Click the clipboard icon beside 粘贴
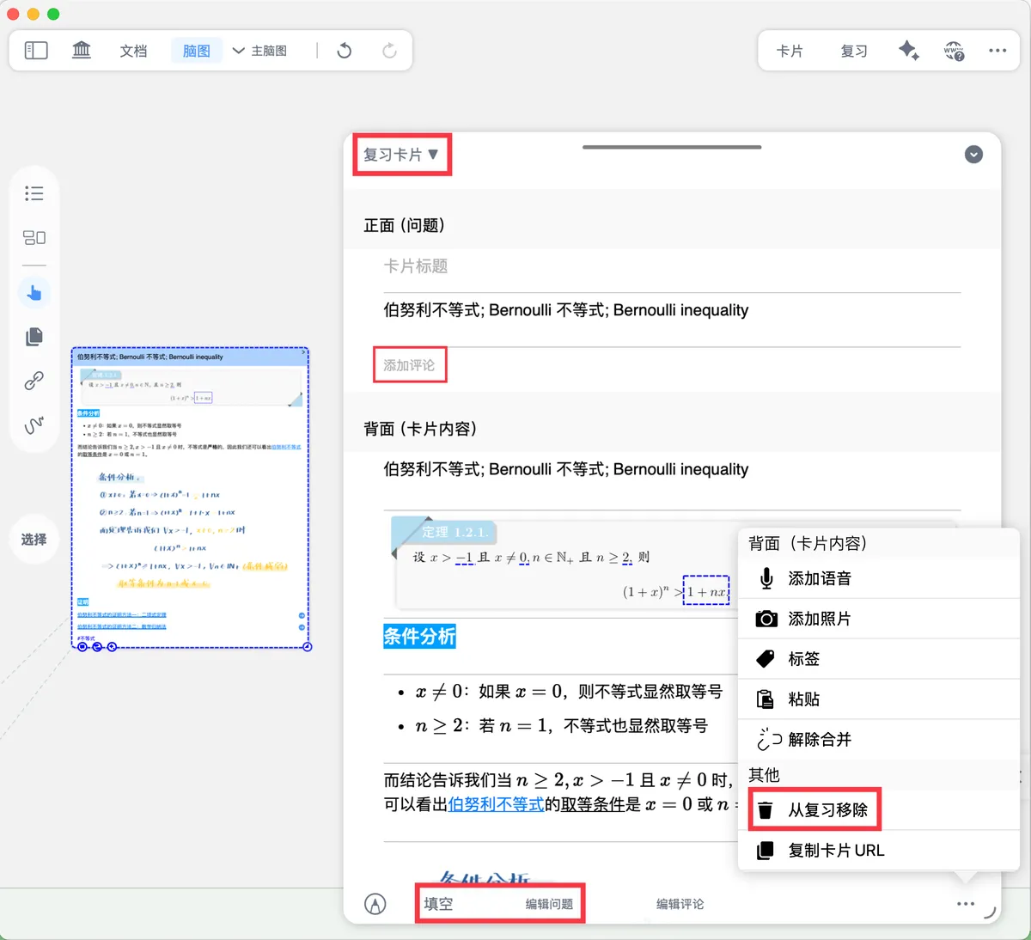1031x940 pixels. (766, 699)
